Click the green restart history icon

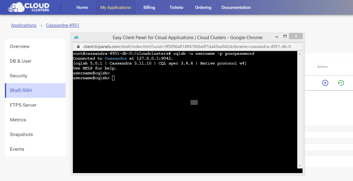pyautogui.click(x=341, y=83)
